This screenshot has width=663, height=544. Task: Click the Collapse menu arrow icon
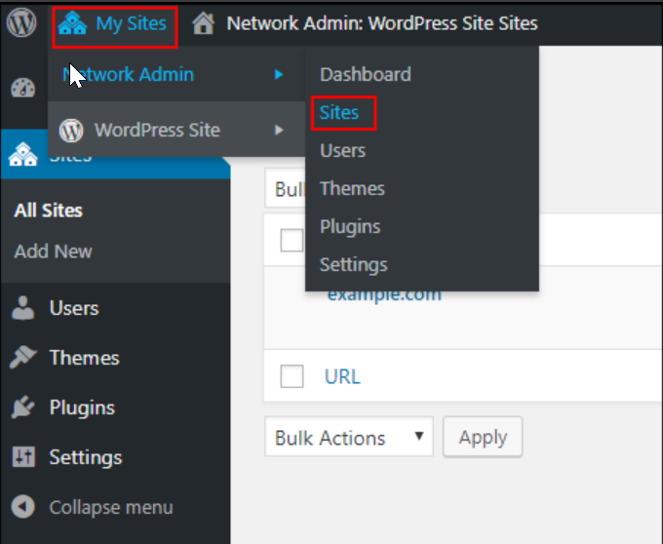click(x=22, y=507)
